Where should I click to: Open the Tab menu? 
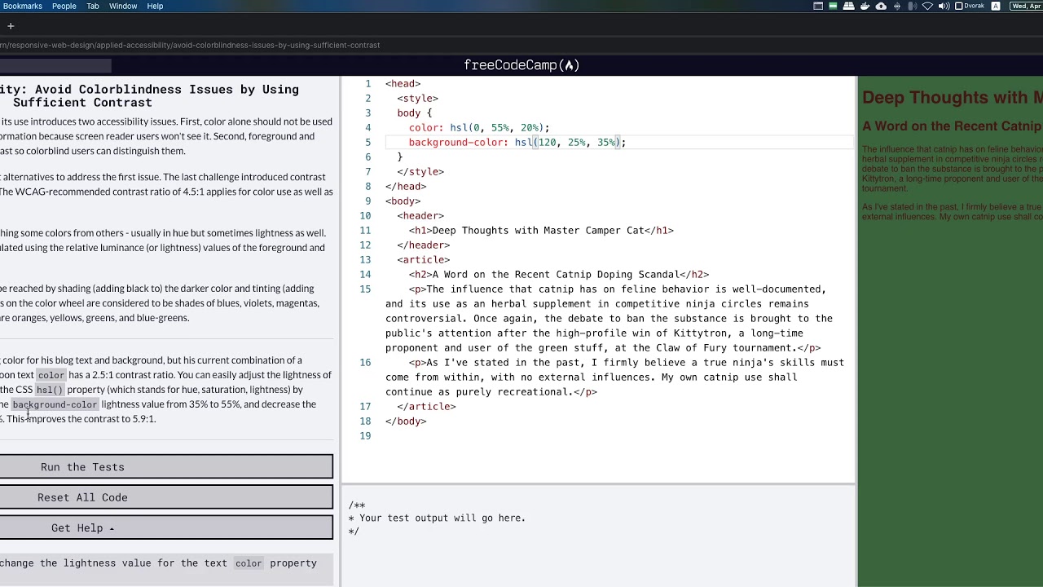(x=93, y=6)
